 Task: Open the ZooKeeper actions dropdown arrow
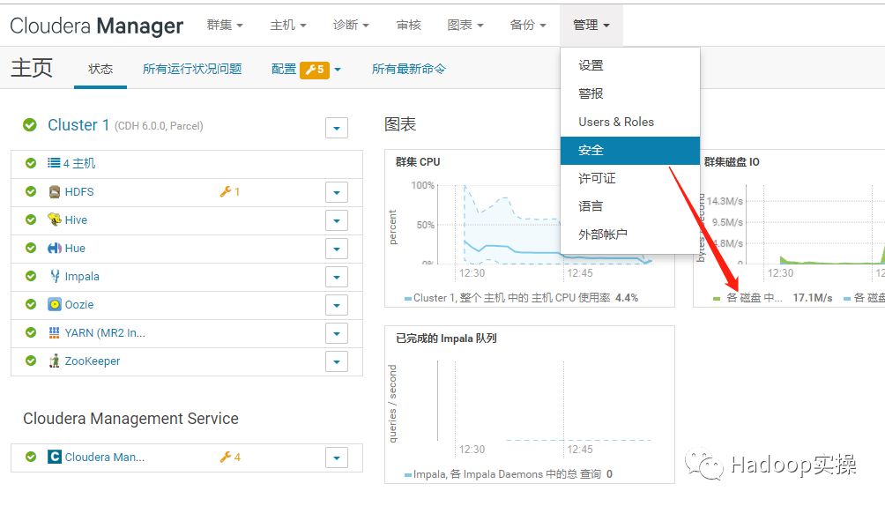point(336,361)
